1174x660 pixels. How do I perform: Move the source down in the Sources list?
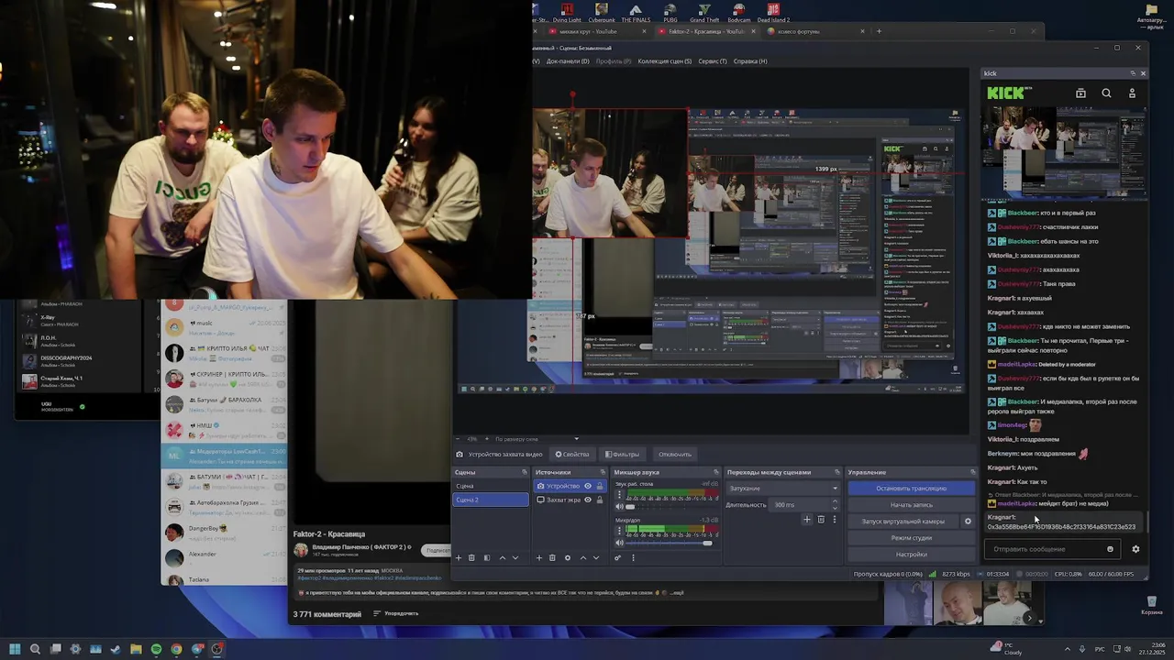(x=595, y=558)
